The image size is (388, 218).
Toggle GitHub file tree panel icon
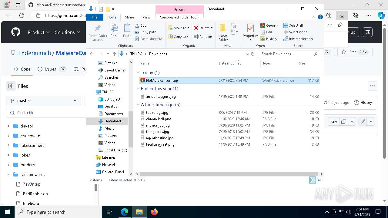pos(11,86)
